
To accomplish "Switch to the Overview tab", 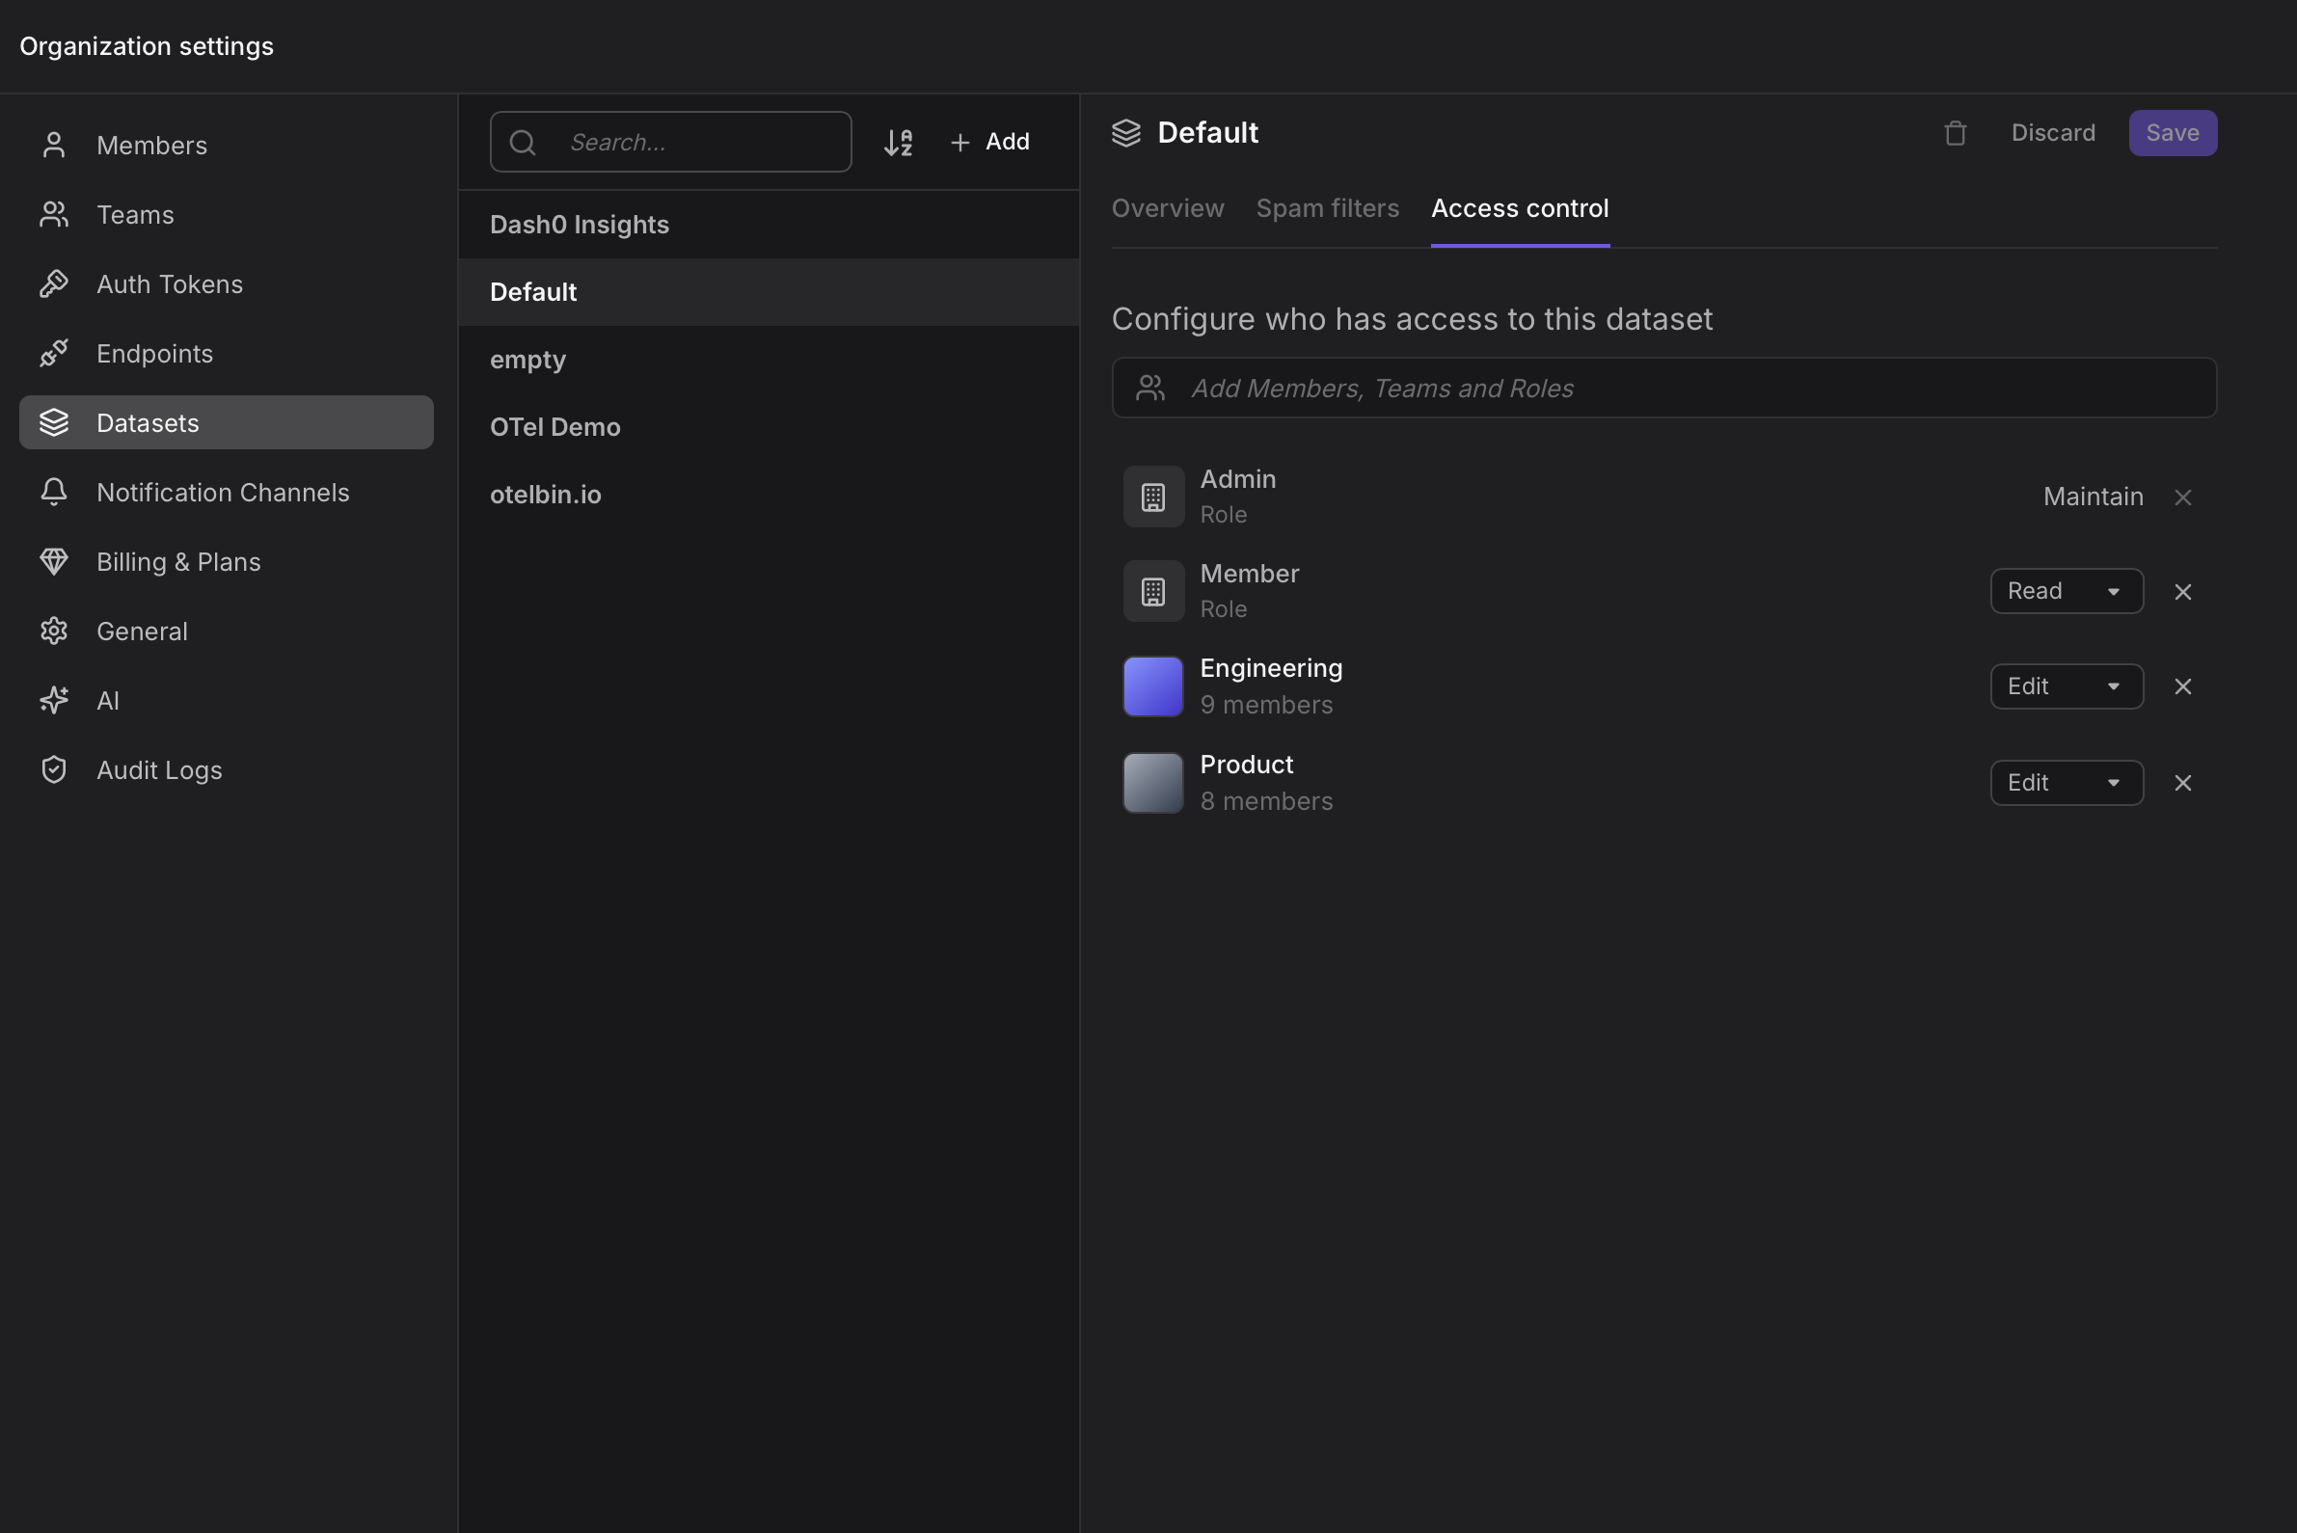I will (x=1168, y=209).
